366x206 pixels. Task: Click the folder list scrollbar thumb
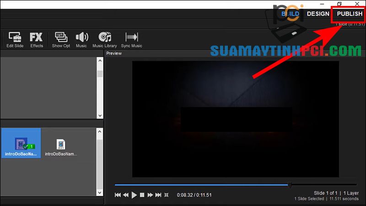click(100, 74)
